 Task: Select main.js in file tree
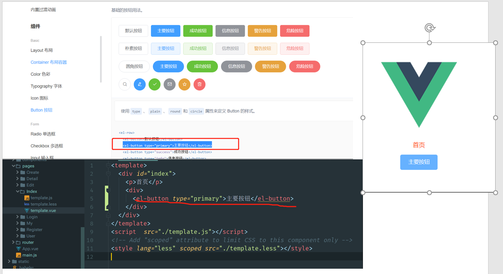(x=29, y=255)
